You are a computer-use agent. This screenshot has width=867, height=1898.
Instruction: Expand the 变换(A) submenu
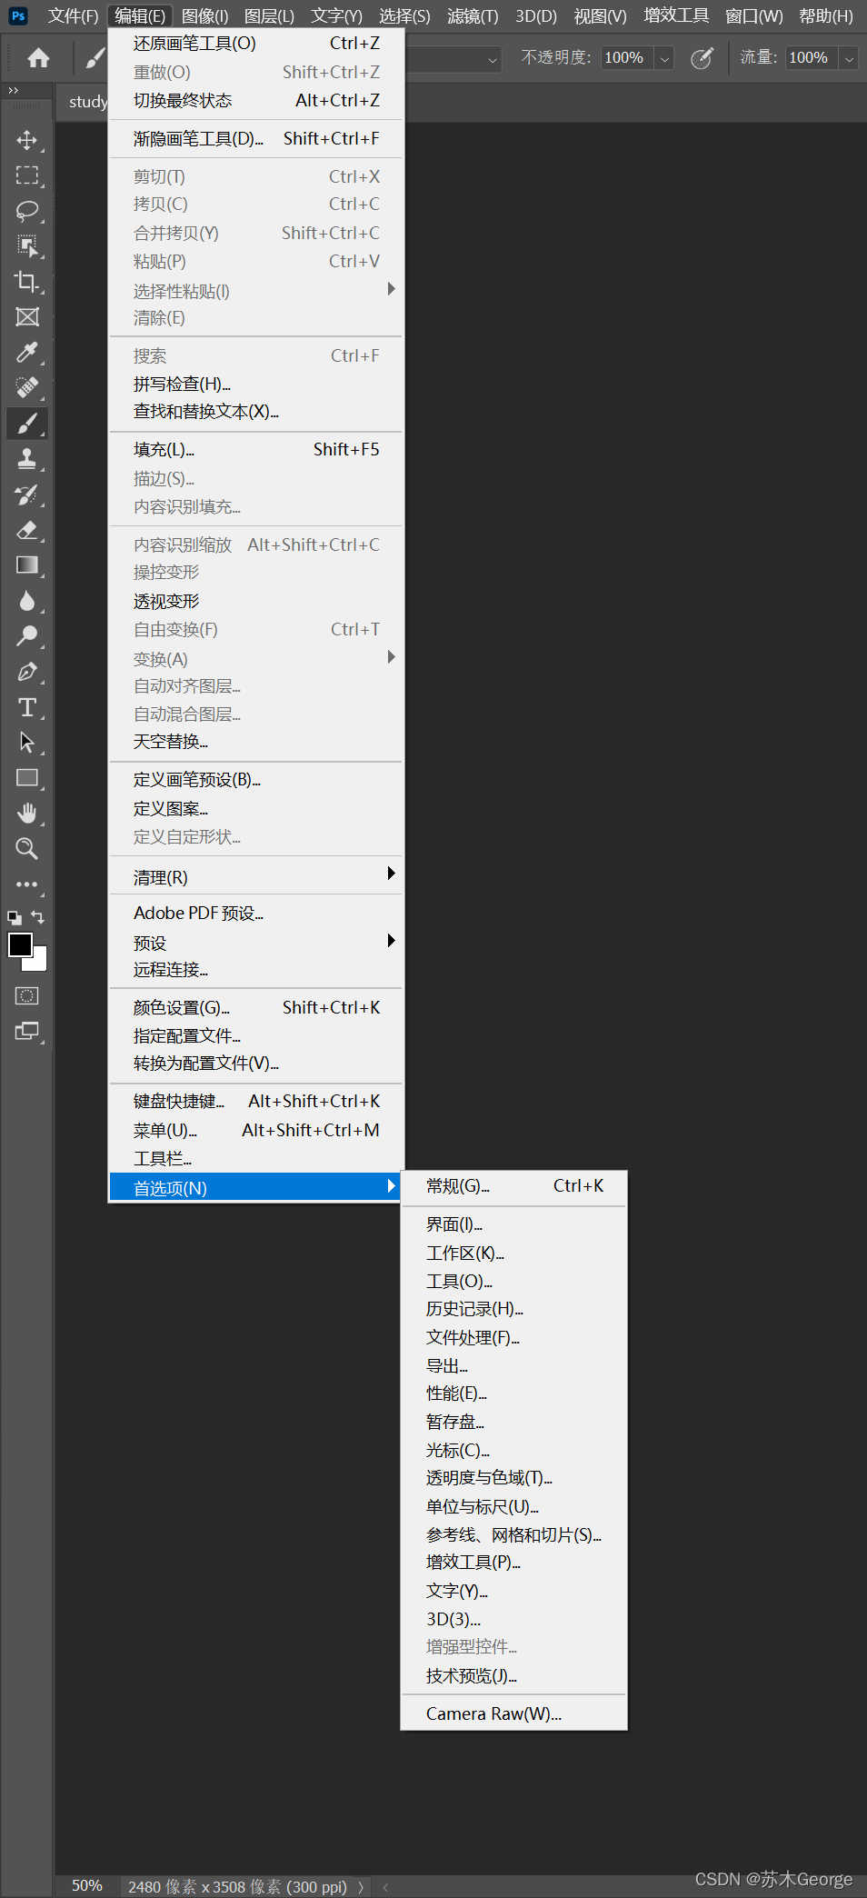pos(391,656)
